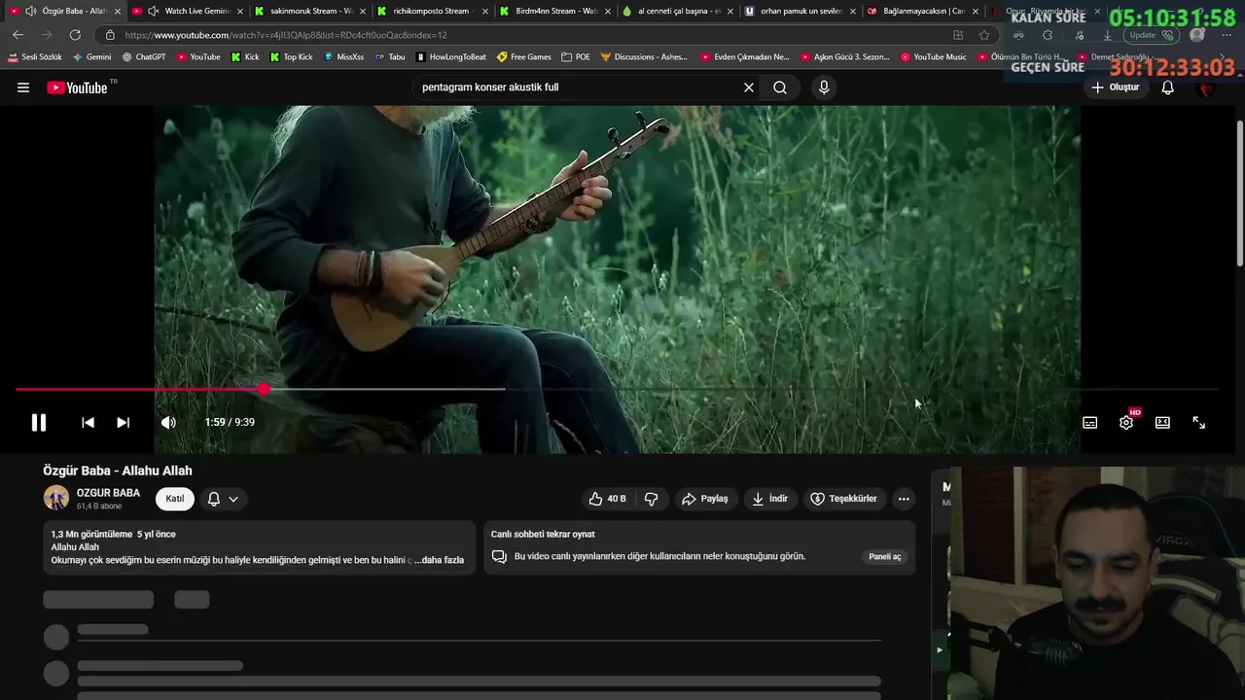
Task: Click the search box with 'pentagram konser akustik full'
Action: click(x=574, y=87)
